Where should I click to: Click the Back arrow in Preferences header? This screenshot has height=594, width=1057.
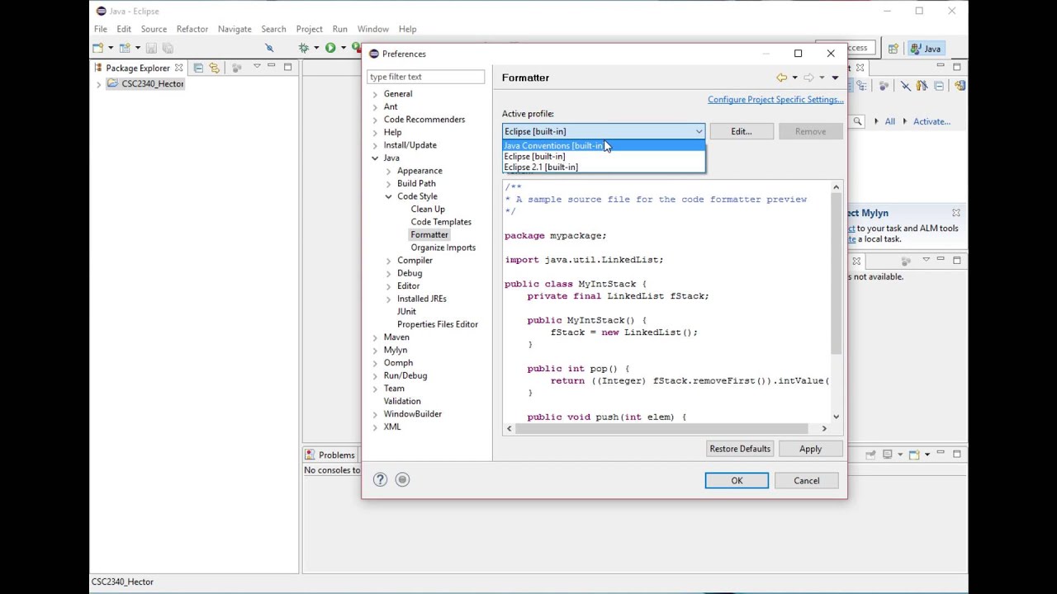[781, 78]
